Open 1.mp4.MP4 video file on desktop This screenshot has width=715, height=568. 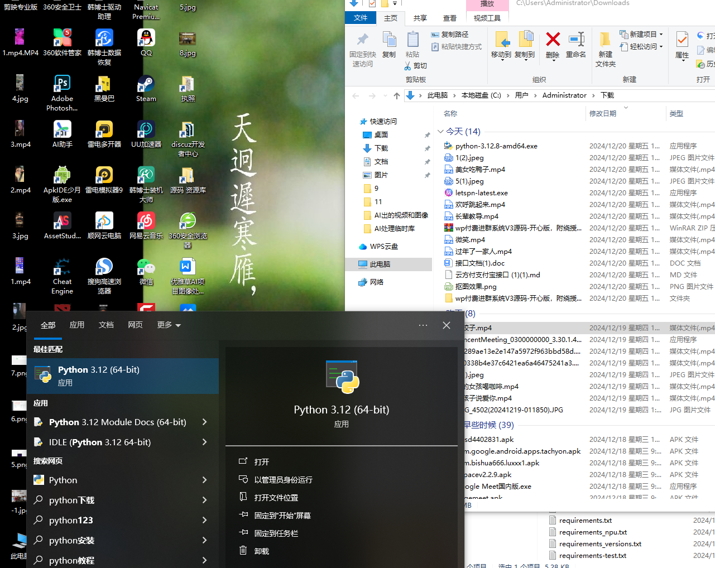tap(20, 42)
